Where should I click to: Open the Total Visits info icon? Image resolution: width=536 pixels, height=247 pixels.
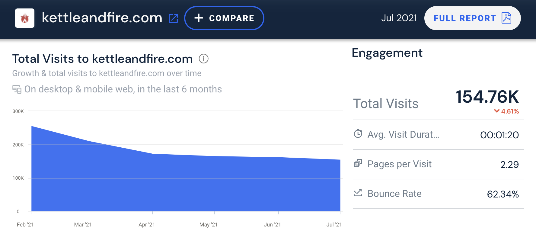click(x=204, y=59)
